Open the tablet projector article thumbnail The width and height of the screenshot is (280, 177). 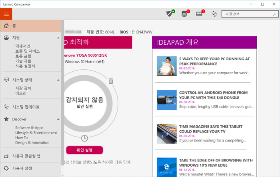[x=167, y=134]
